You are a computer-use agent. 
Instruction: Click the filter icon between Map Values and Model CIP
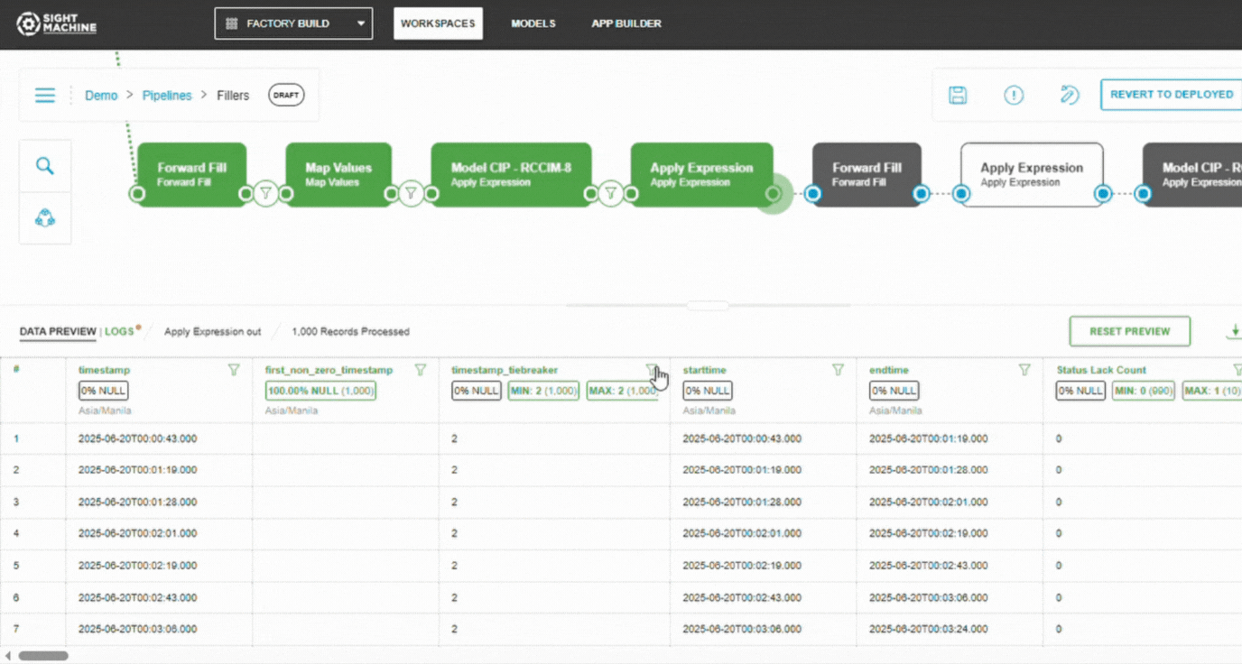point(411,193)
